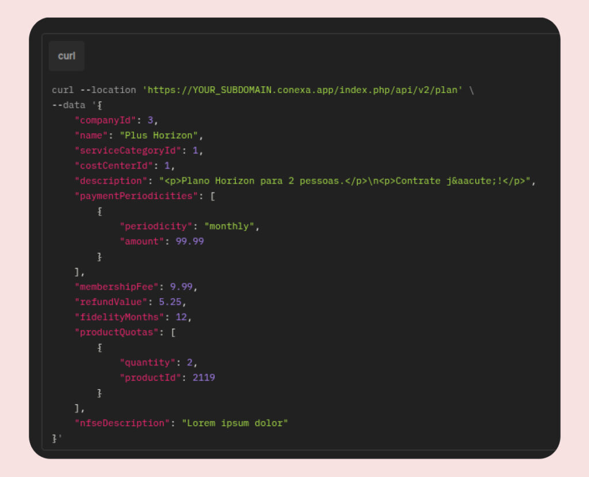The image size is (589, 477).
Task: Click the "quantity" key
Action: tap(147, 363)
